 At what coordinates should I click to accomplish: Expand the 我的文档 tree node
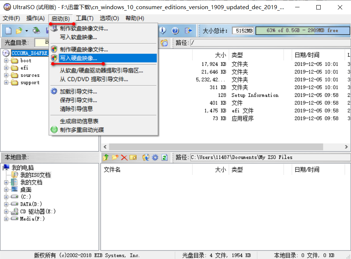6,182
